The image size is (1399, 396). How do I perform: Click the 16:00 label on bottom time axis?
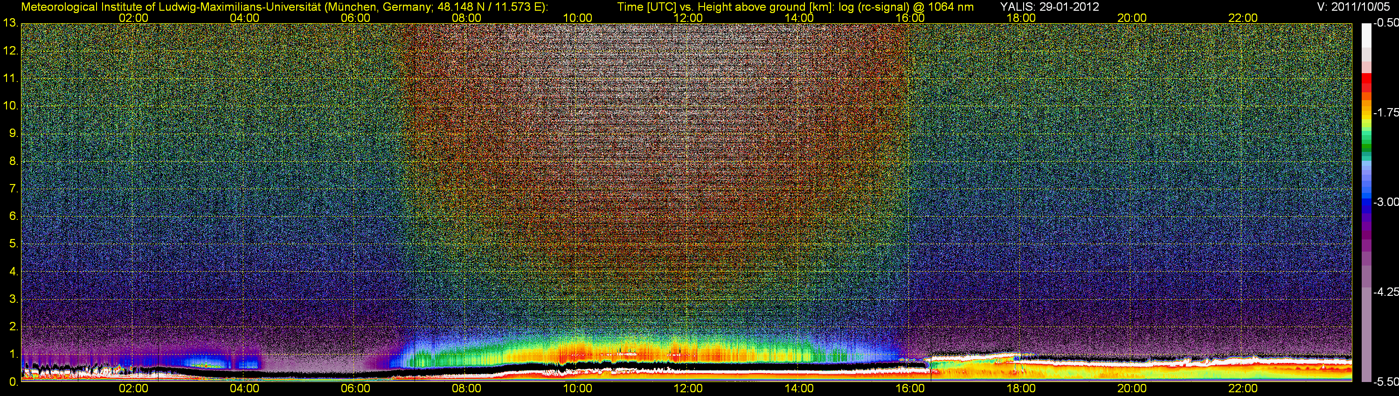coord(910,389)
